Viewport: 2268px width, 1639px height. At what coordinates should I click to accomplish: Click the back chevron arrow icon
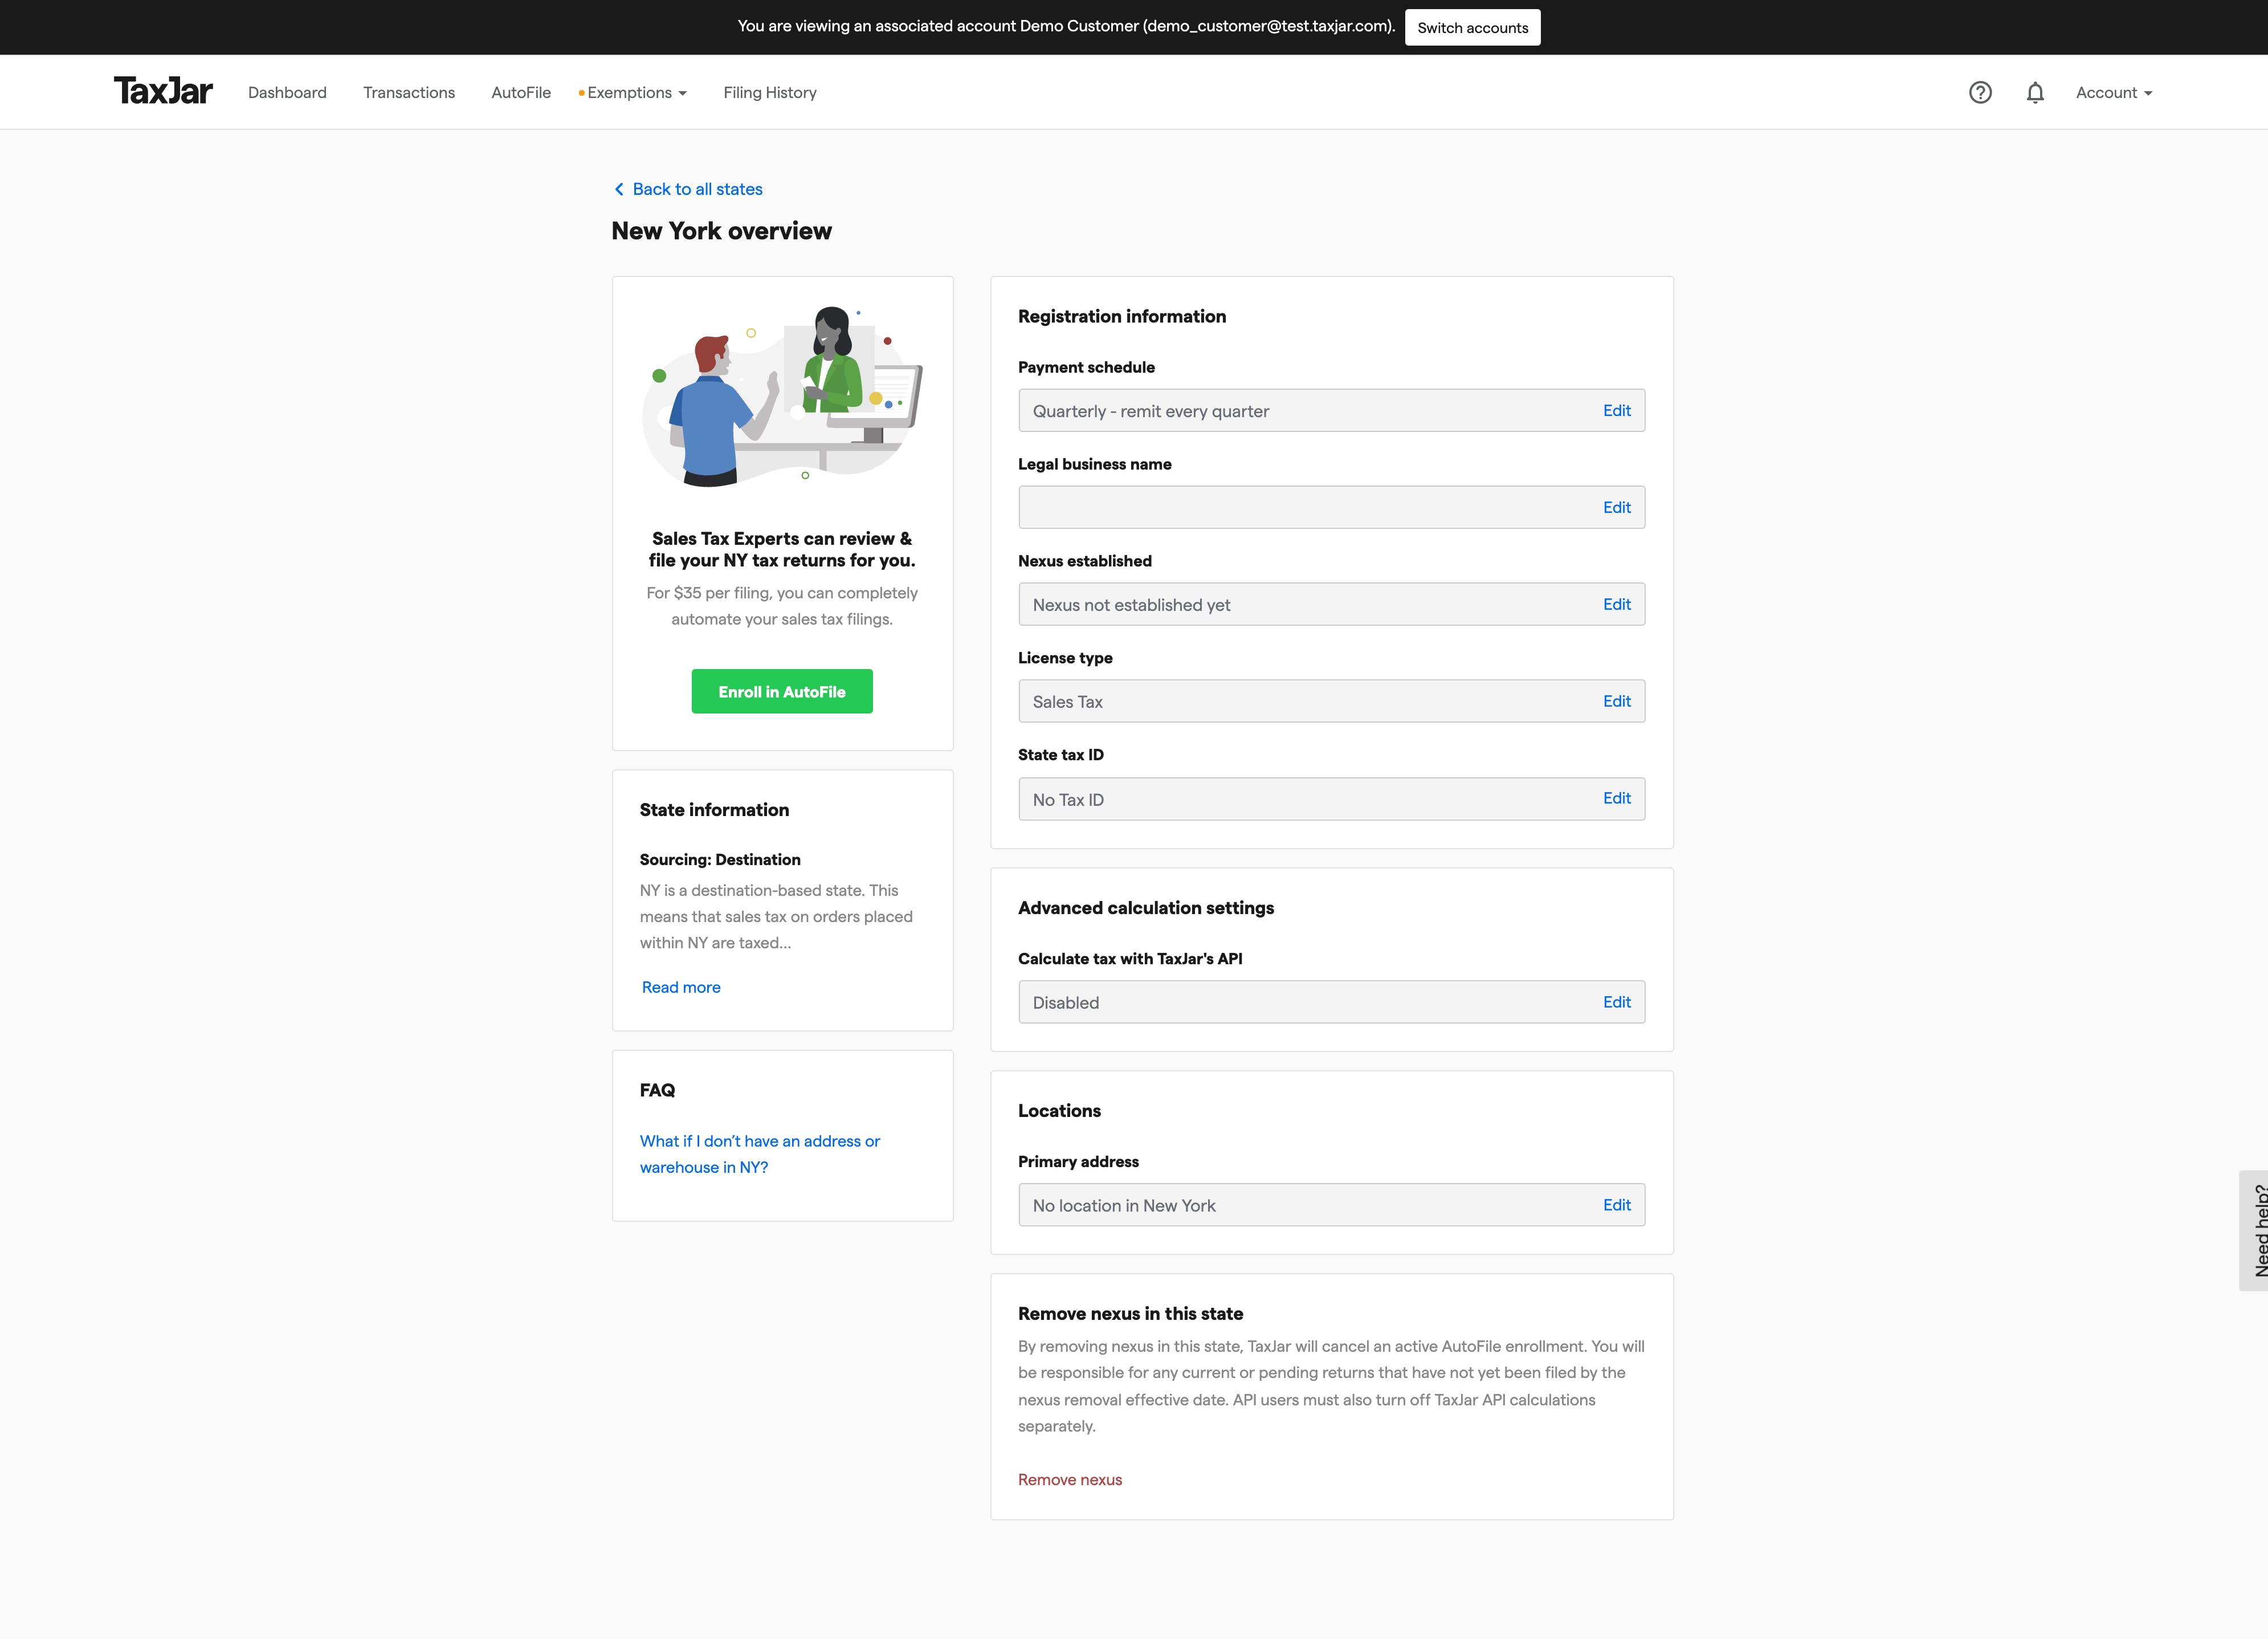point(619,189)
